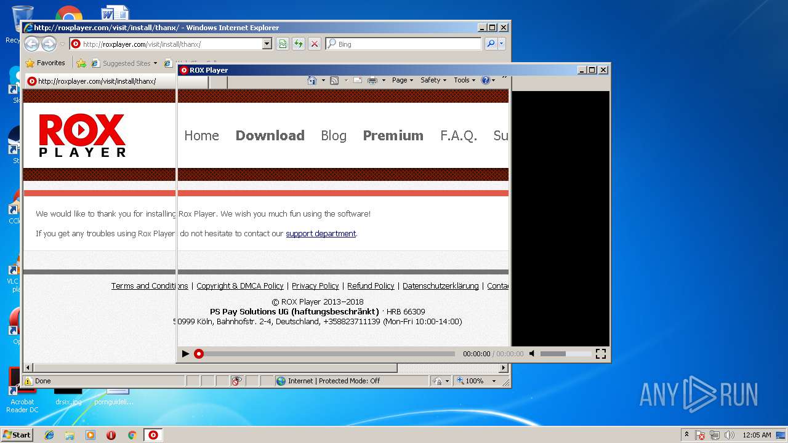Toggle fullscreen in ROX Player

[x=601, y=353]
